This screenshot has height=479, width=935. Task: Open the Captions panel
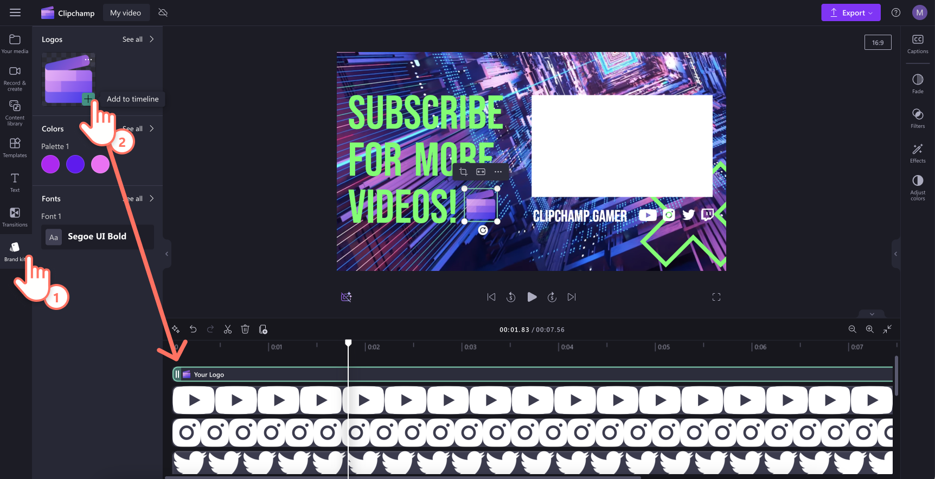[918, 44]
